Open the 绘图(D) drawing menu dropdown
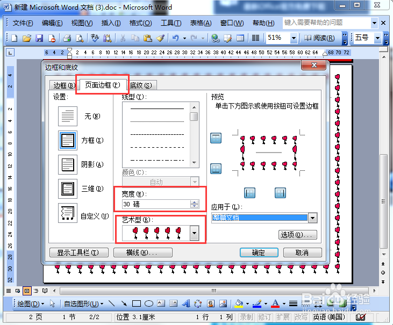The height and width of the screenshot is (325, 393). point(31,304)
